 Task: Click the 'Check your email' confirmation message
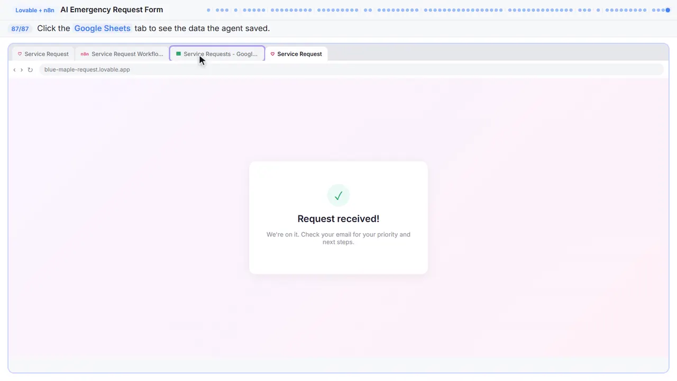point(338,238)
